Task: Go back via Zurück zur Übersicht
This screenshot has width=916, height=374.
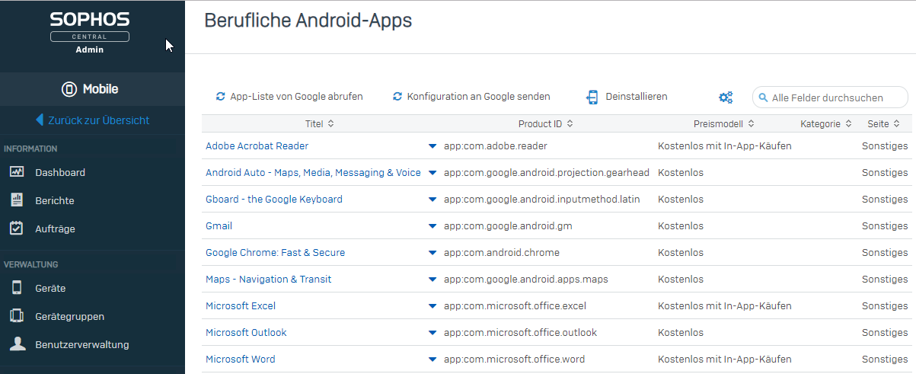Action: pyautogui.click(x=92, y=120)
